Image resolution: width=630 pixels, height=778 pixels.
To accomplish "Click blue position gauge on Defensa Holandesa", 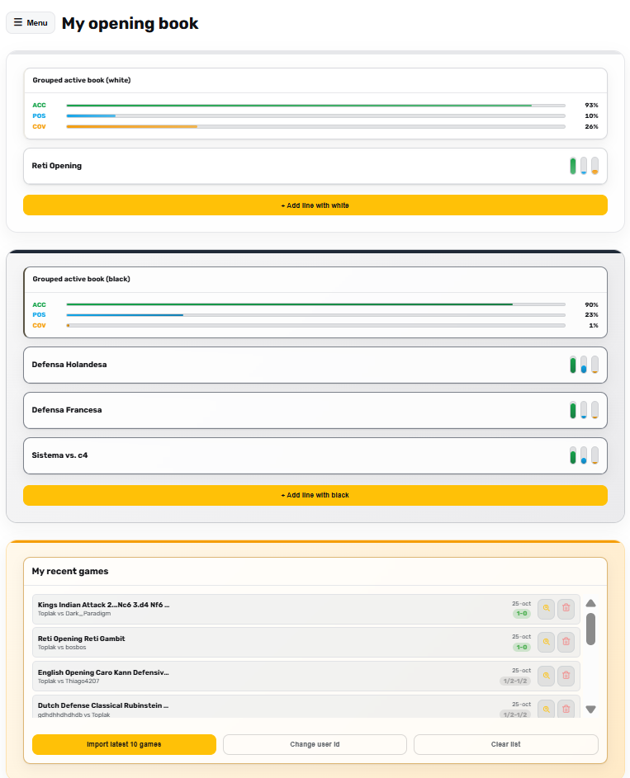I will coord(584,365).
